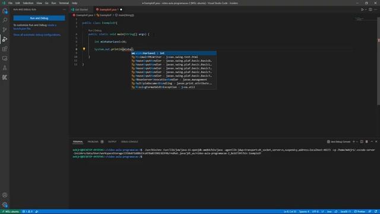This screenshot has height=214, width=380.
Task: Open the File menu
Action: tap(11, 3)
